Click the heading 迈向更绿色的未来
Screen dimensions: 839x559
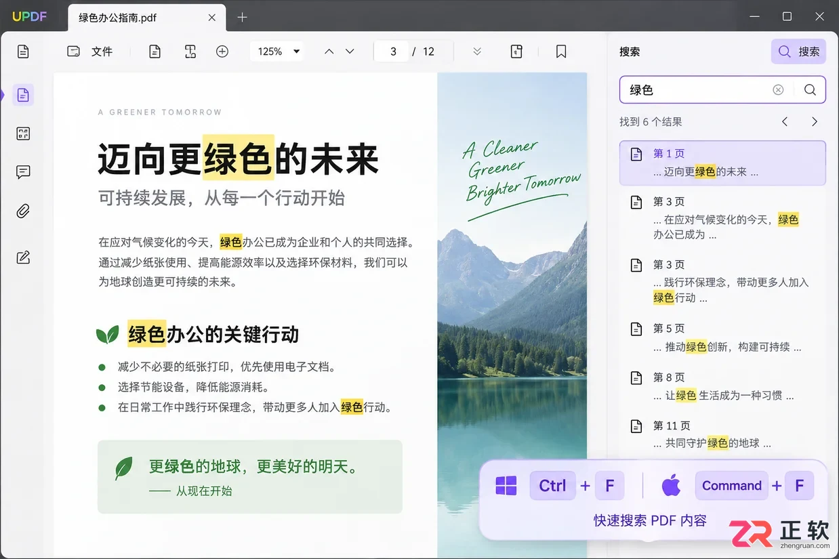[238, 159]
